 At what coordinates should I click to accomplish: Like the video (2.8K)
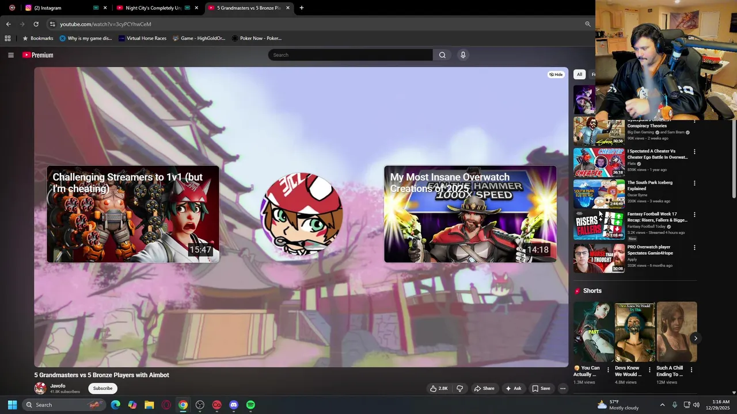439,389
